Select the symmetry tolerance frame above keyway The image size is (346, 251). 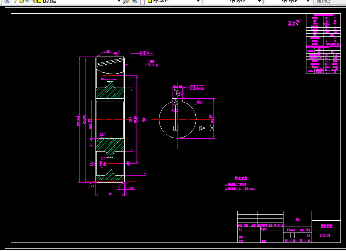pos(197,88)
